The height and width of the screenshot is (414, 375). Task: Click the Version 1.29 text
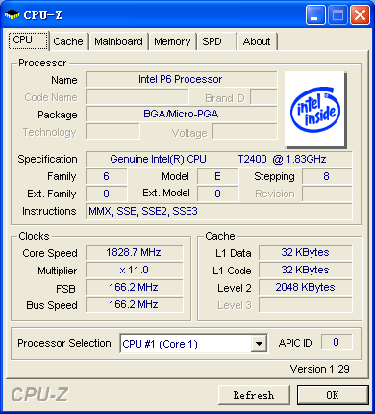coord(319,369)
